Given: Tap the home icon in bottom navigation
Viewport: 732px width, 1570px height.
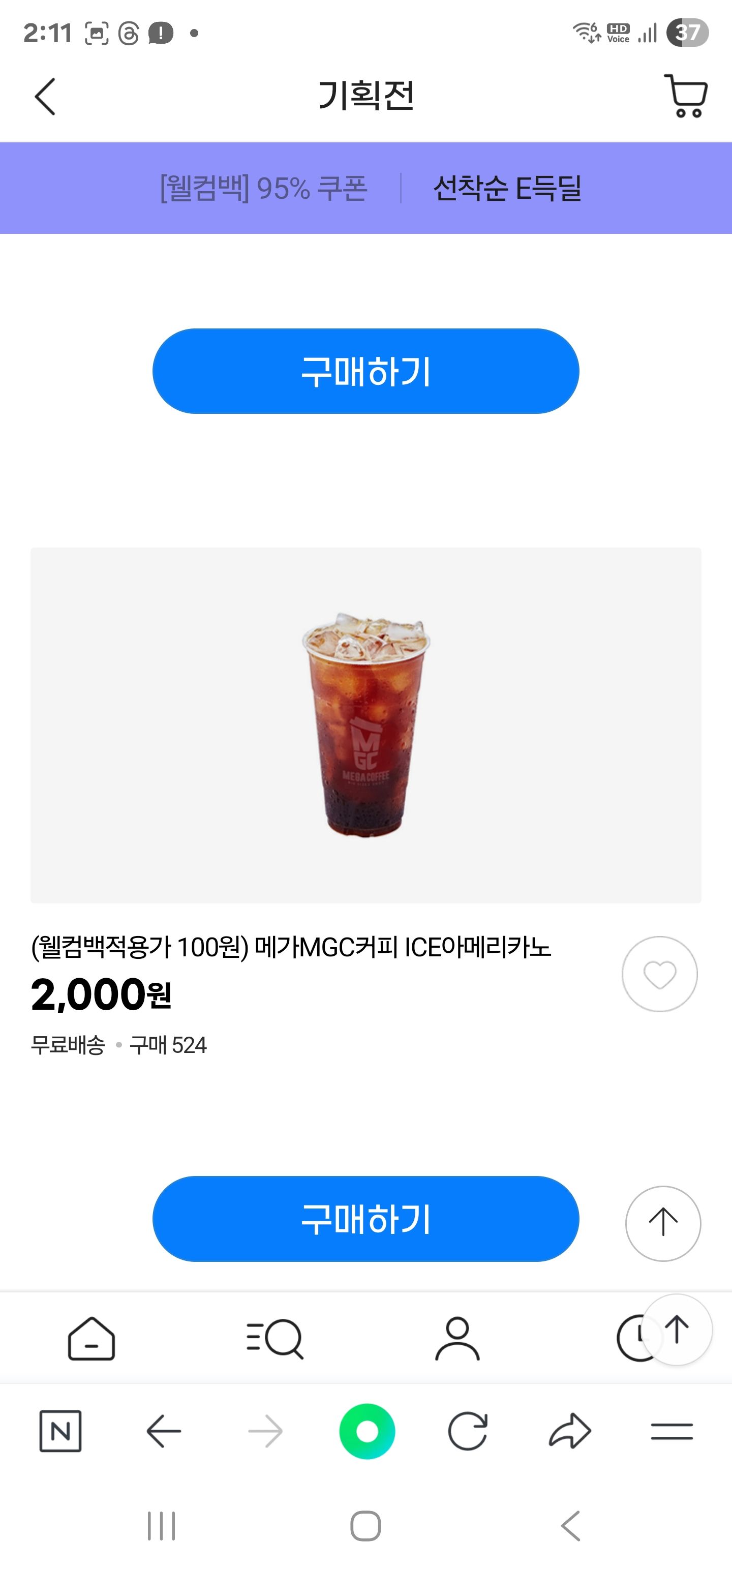Looking at the screenshot, I should pos(91,1339).
